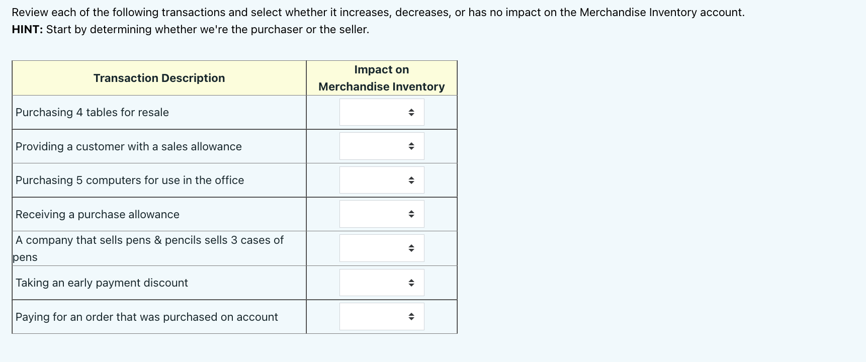This screenshot has width=866, height=362.
Task: Open the dropdown for Purchasing 4 tables for resale
Action: 381,112
